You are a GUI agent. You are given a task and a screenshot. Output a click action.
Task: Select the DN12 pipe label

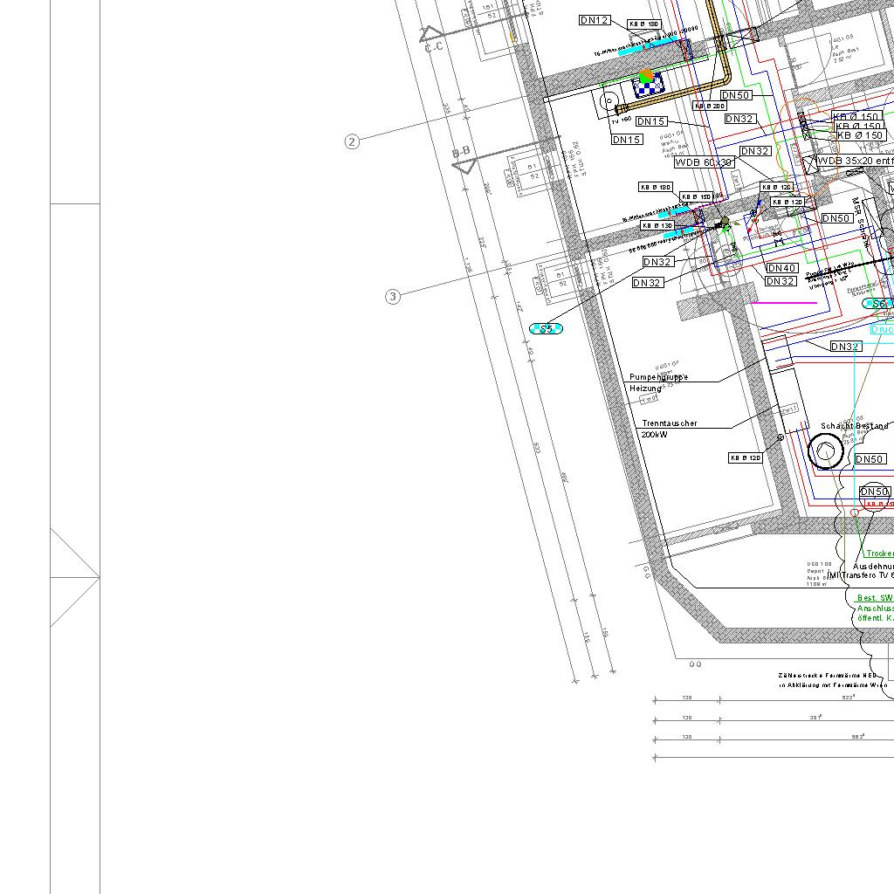coord(595,20)
